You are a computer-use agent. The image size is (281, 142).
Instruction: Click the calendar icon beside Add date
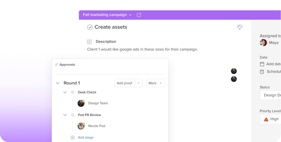pos(262,64)
